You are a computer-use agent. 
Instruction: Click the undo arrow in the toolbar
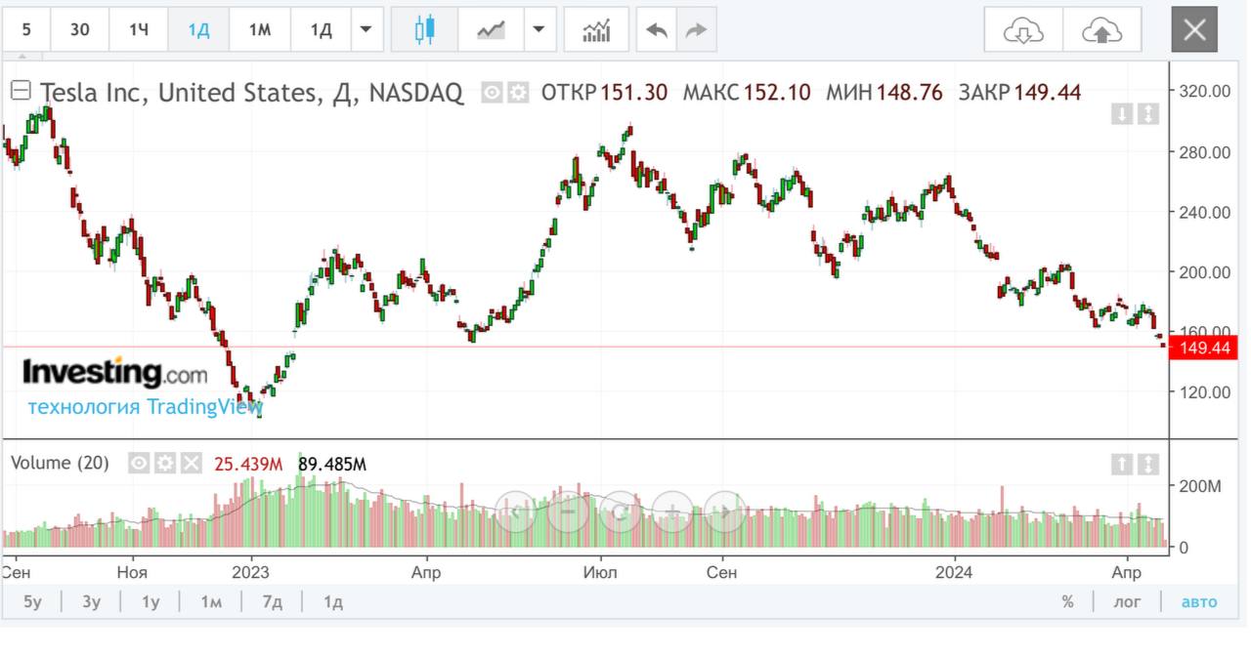(x=656, y=29)
